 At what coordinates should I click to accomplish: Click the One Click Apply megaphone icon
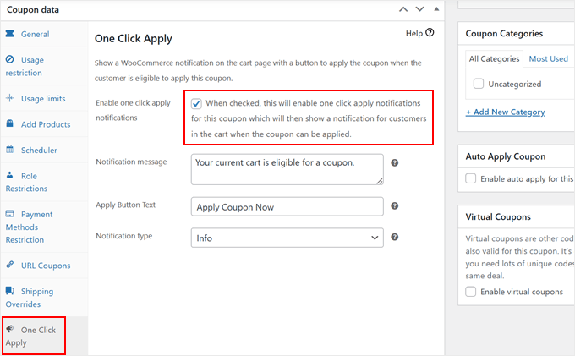[10, 329]
